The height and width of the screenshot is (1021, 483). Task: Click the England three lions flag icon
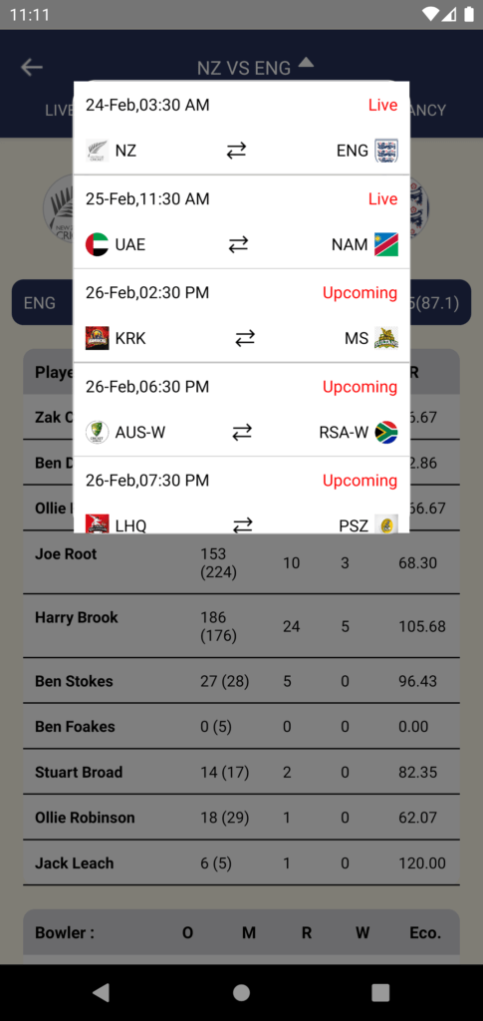[386, 151]
